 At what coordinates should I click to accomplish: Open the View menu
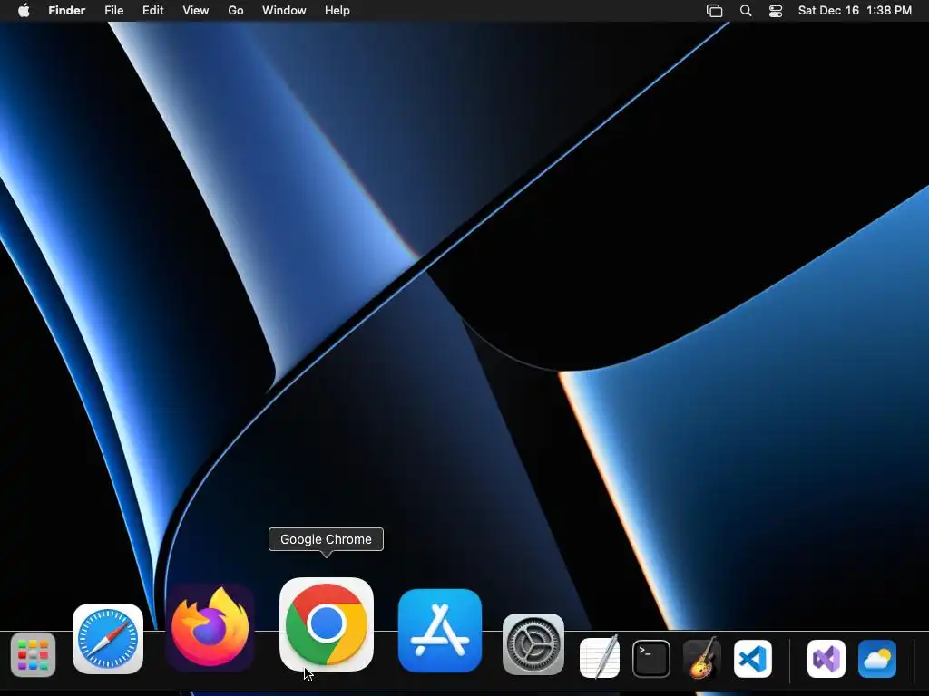pyautogui.click(x=196, y=11)
